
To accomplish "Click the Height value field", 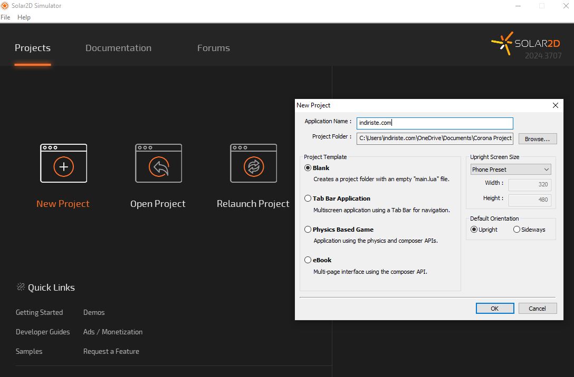I will tap(530, 200).
